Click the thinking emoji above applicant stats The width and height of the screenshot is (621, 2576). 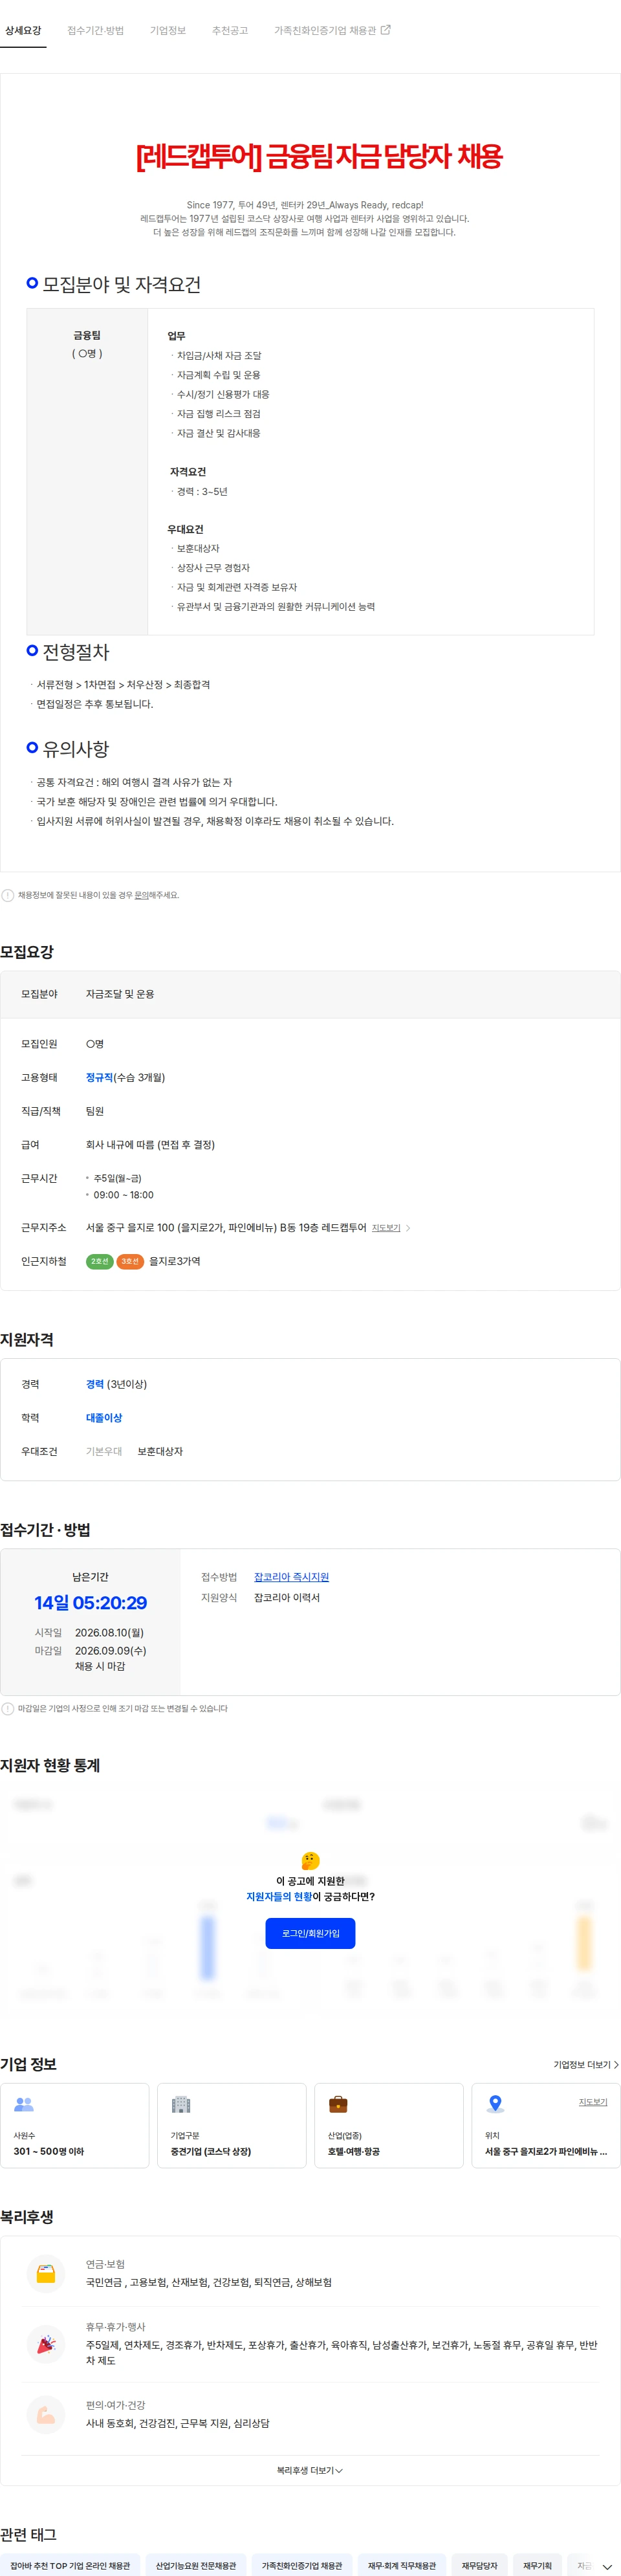point(310,1861)
